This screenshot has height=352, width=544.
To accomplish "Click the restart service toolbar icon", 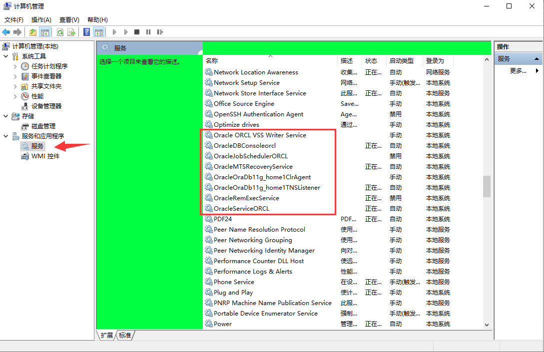I will coord(160,32).
